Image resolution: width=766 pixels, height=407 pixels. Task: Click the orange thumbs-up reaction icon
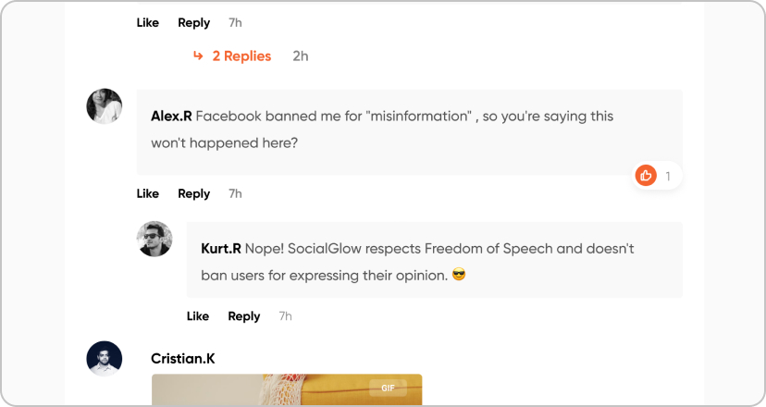point(646,175)
